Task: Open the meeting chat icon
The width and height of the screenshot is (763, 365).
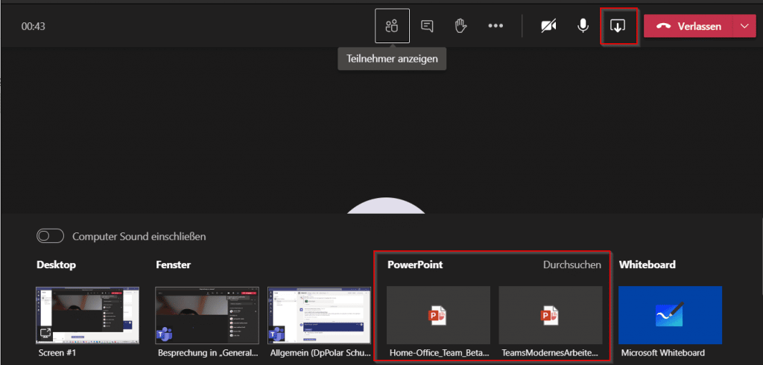Action: click(x=427, y=26)
